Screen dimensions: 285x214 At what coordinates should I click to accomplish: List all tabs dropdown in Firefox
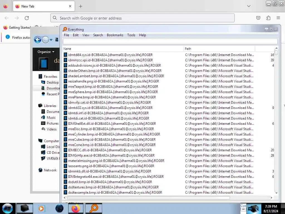pos(249,6)
